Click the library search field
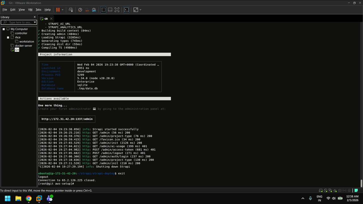This screenshot has height=204, width=363. point(19,22)
